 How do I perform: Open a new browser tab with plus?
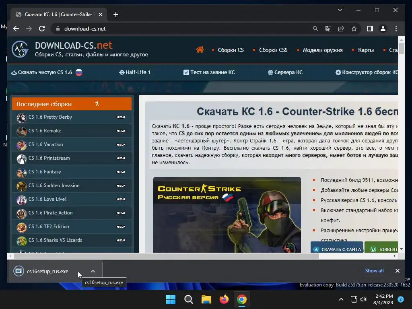(116, 14)
